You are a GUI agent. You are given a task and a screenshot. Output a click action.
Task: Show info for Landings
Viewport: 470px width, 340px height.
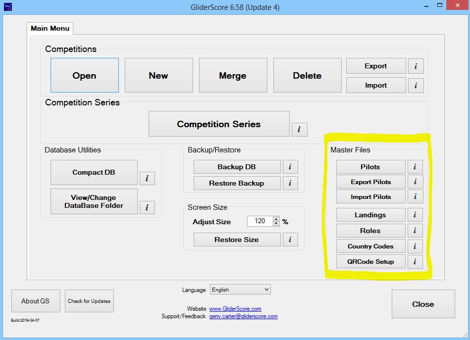click(415, 215)
